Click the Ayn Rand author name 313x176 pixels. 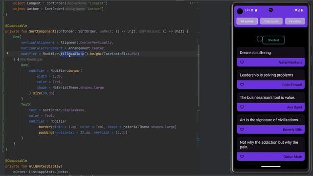click(294, 108)
